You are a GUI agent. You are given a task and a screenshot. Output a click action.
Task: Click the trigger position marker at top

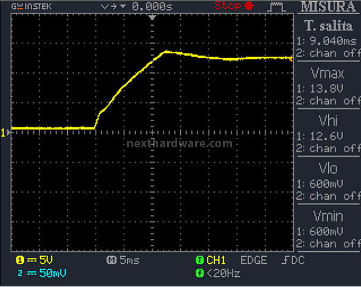click(x=152, y=17)
